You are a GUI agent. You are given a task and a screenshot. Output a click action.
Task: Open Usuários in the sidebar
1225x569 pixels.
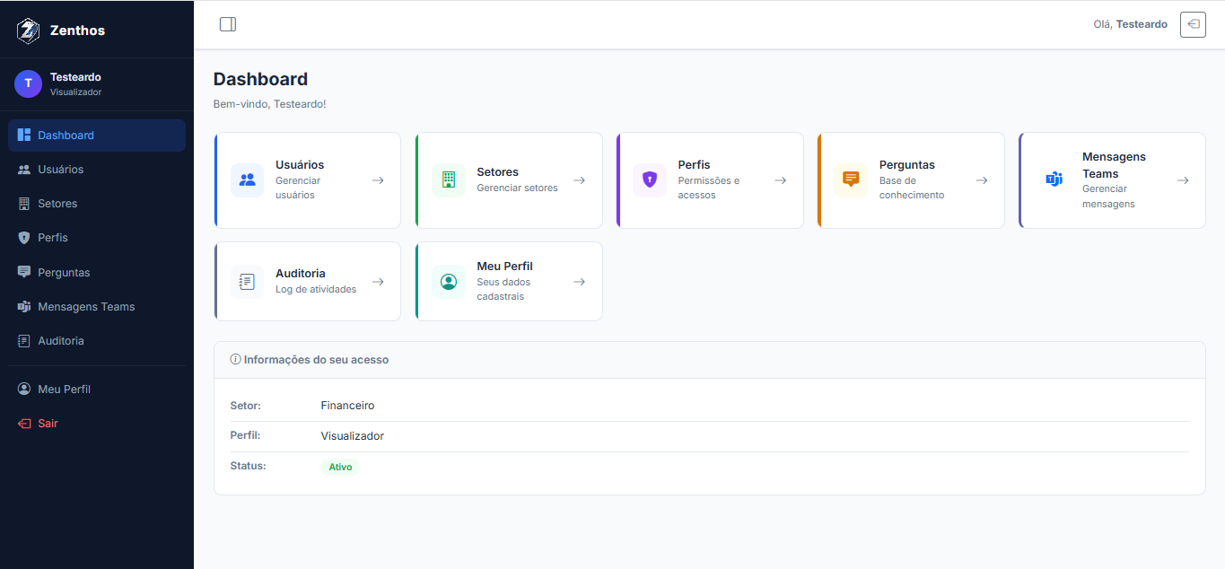[97, 170]
